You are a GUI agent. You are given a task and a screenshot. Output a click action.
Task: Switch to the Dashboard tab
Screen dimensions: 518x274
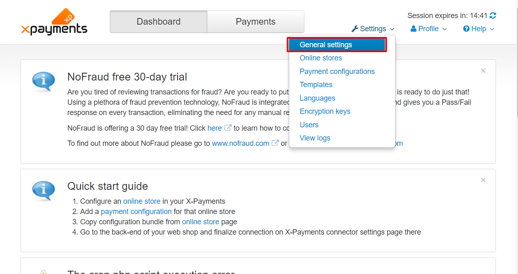159,22
